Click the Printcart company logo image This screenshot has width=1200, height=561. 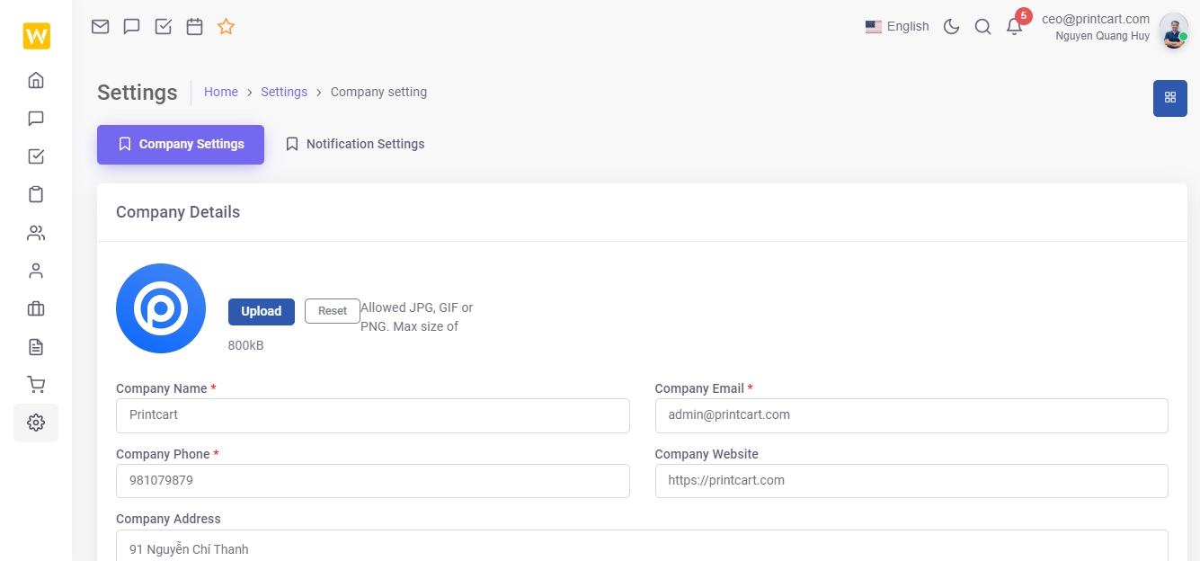click(161, 308)
